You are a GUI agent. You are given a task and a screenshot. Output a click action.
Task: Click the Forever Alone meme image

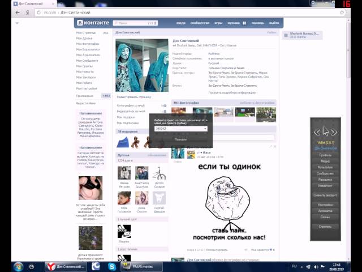pos(230,201)
